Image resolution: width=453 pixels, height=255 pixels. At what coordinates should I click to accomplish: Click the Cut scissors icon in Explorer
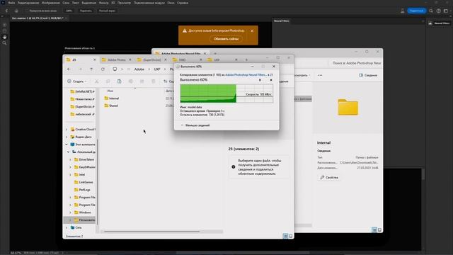[x=96, y=81]
